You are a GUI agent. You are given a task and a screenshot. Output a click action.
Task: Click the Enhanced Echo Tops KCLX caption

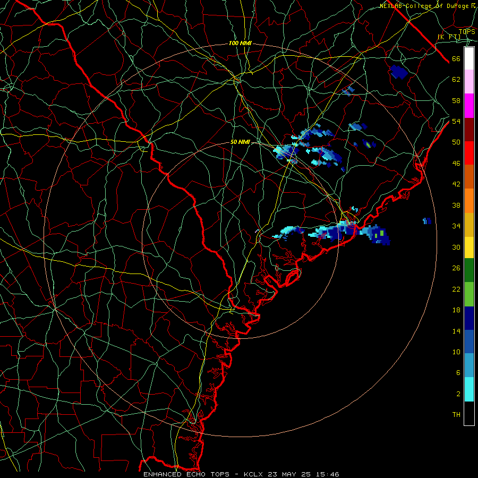click(241, 474)
